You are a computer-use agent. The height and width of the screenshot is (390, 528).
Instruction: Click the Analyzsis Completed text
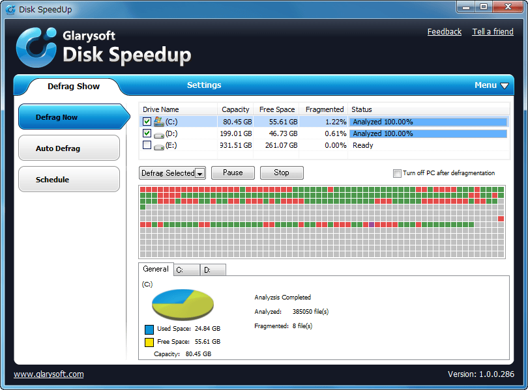pos(282,297)
